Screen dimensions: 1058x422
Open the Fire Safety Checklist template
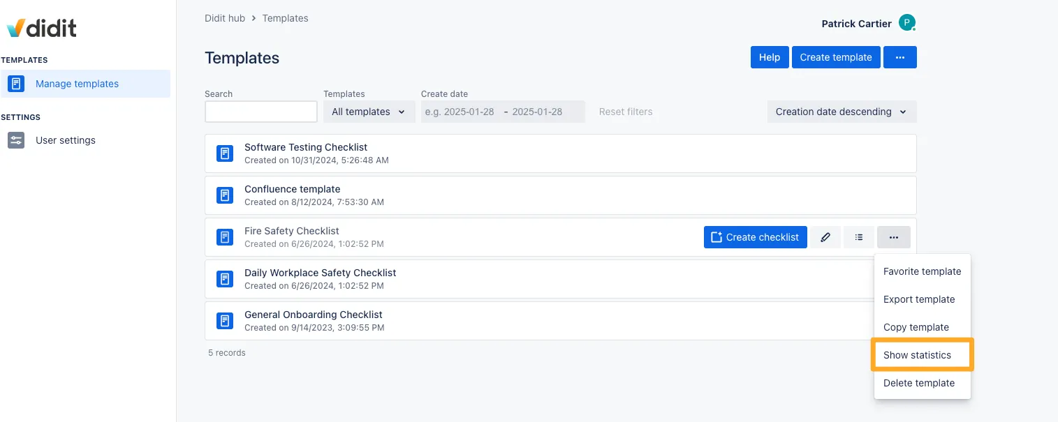pyautogui.click(x=291, y=231)
